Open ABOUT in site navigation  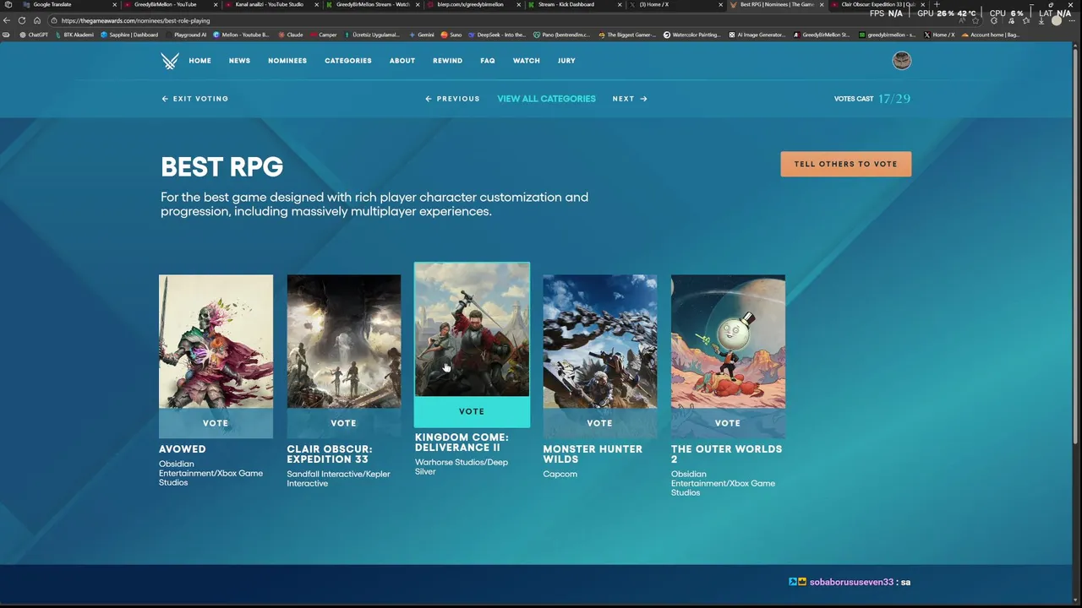(x=402, y=61)
